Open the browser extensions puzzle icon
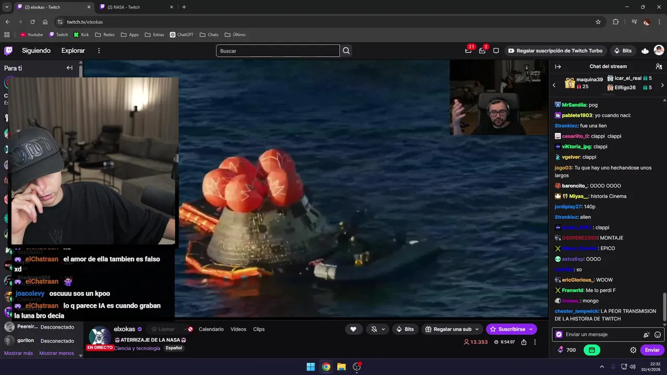Viewport: 667px width, 375px height. click(615, 22)
